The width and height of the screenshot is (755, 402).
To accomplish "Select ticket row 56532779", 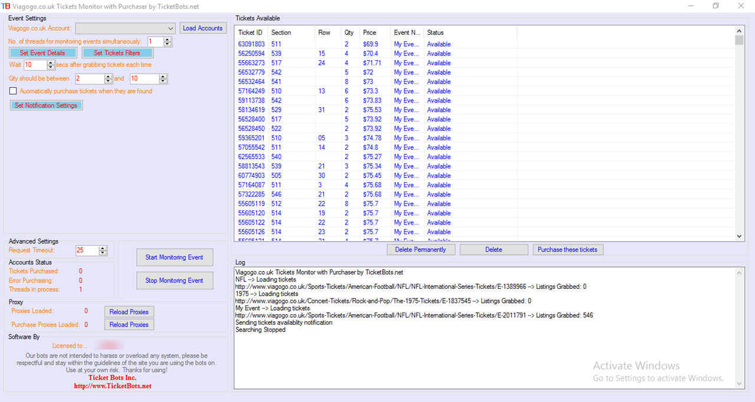I will tap(485, 73).
